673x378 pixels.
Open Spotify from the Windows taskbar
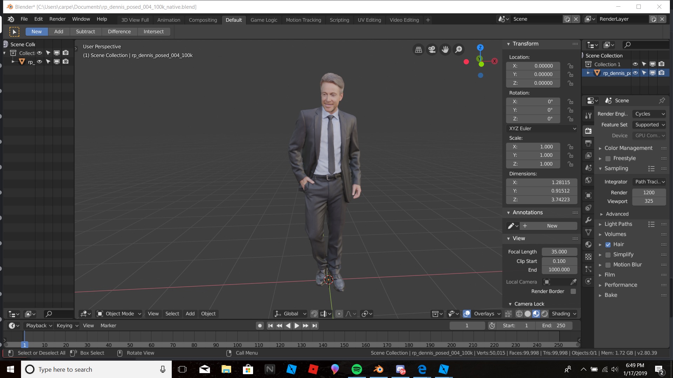356,369
